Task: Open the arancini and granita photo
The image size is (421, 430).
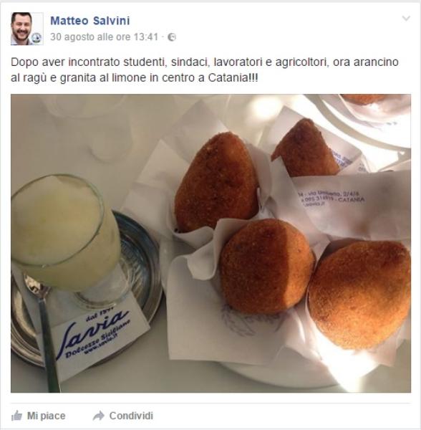Action: pyautogui.click(x=210, y=243)
